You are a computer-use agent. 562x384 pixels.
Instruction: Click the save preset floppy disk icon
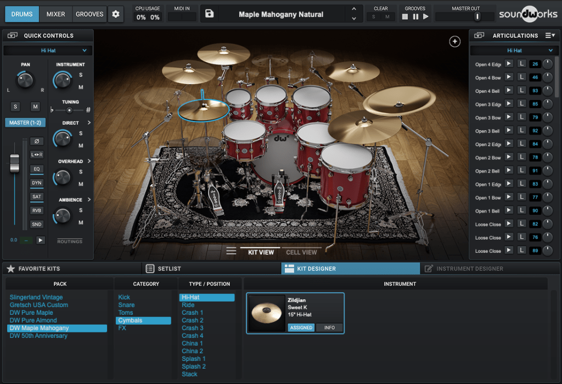(209, 14)
